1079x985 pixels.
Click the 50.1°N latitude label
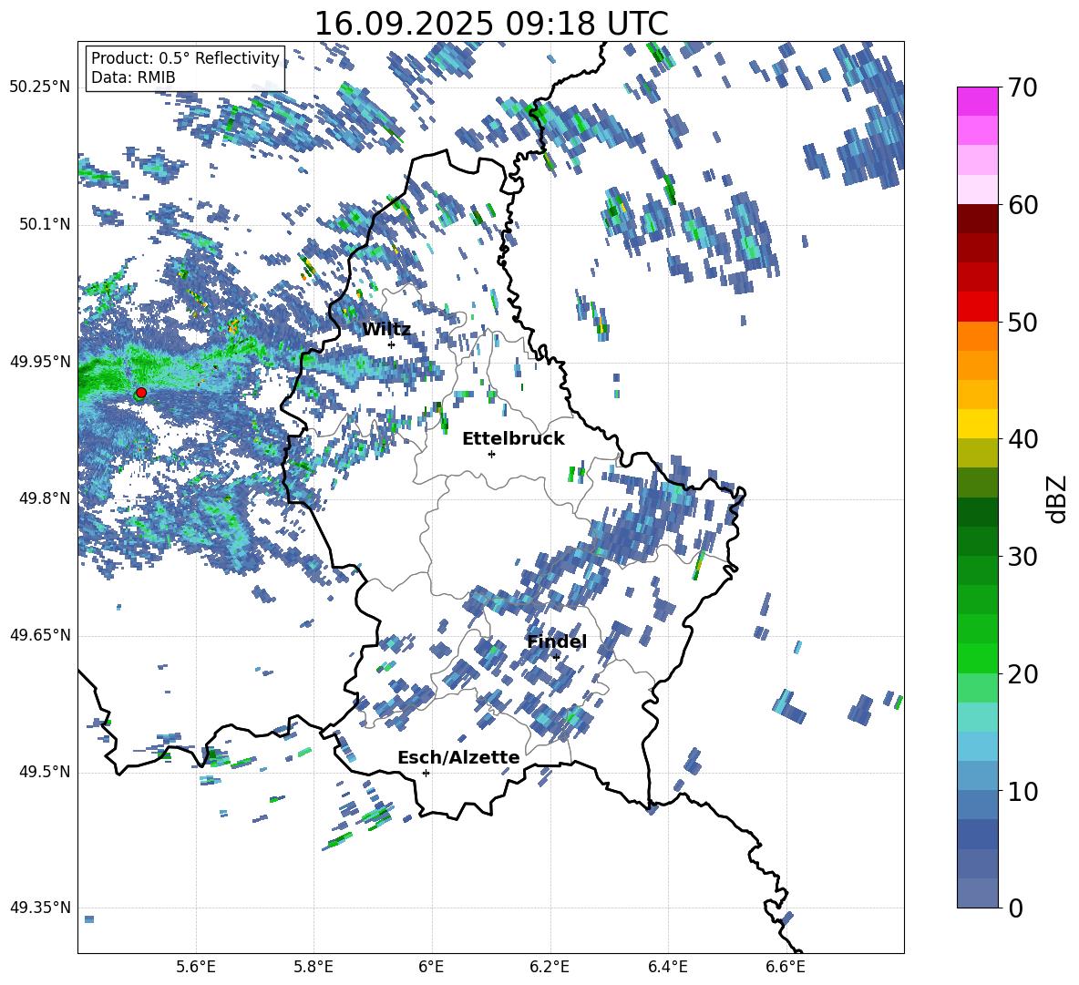click(44, 225)
